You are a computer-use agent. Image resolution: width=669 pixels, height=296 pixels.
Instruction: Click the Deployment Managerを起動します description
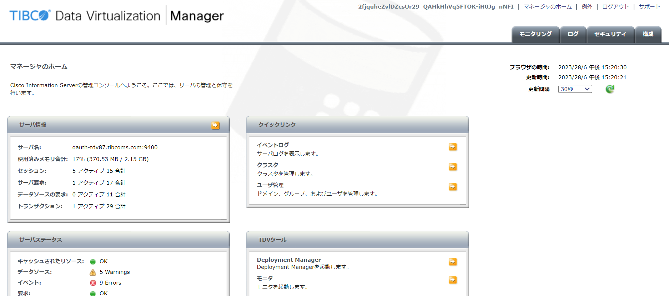[x=303, y=267]
